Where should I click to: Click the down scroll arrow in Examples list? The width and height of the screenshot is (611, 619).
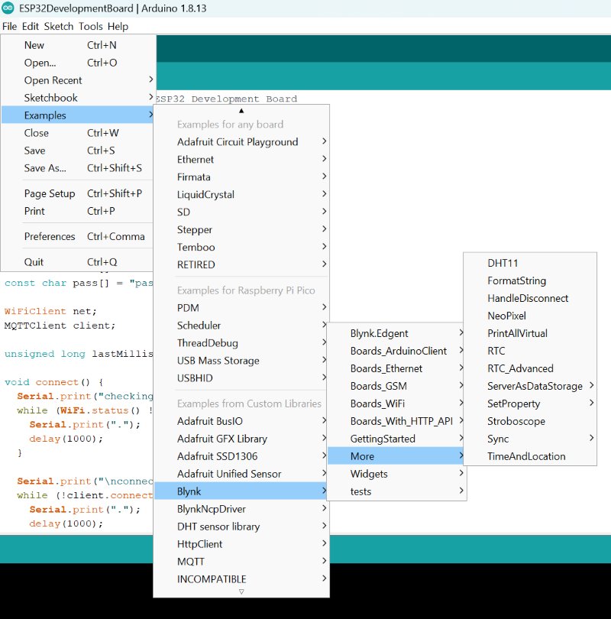(x=241, y=591)
